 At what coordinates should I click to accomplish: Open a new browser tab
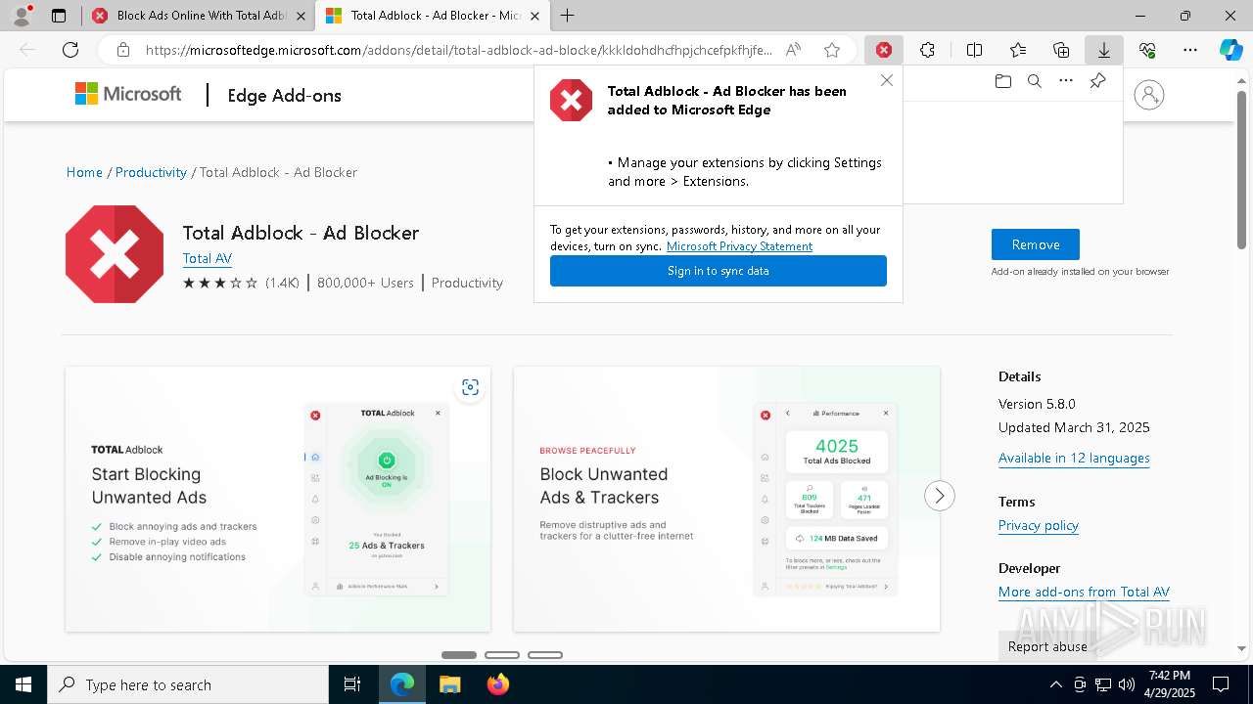[567, 16]
